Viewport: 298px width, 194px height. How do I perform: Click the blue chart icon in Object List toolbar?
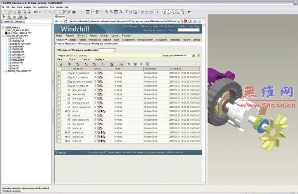[135, 64]
